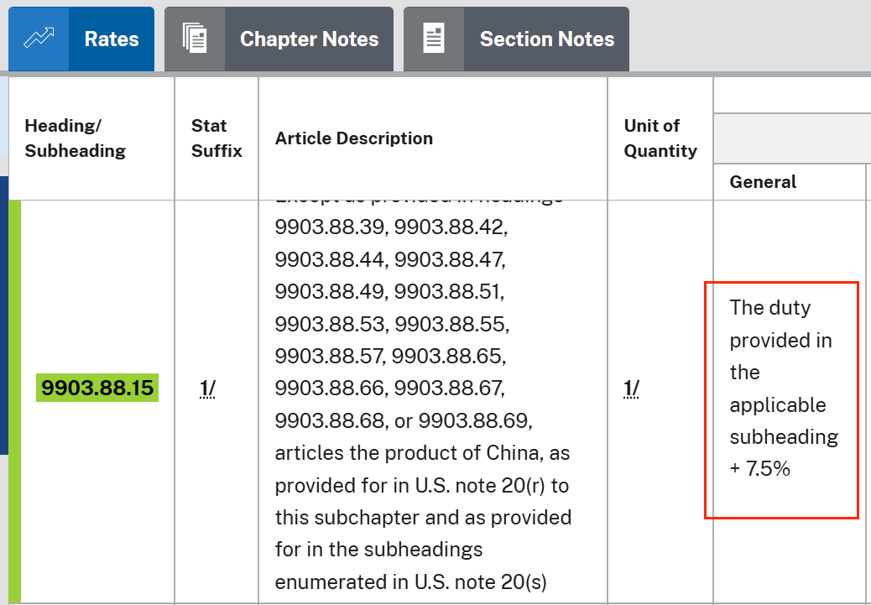Switch to the Rates tab label
This screenshot has width=871, height=605.
tap(112, 39)
